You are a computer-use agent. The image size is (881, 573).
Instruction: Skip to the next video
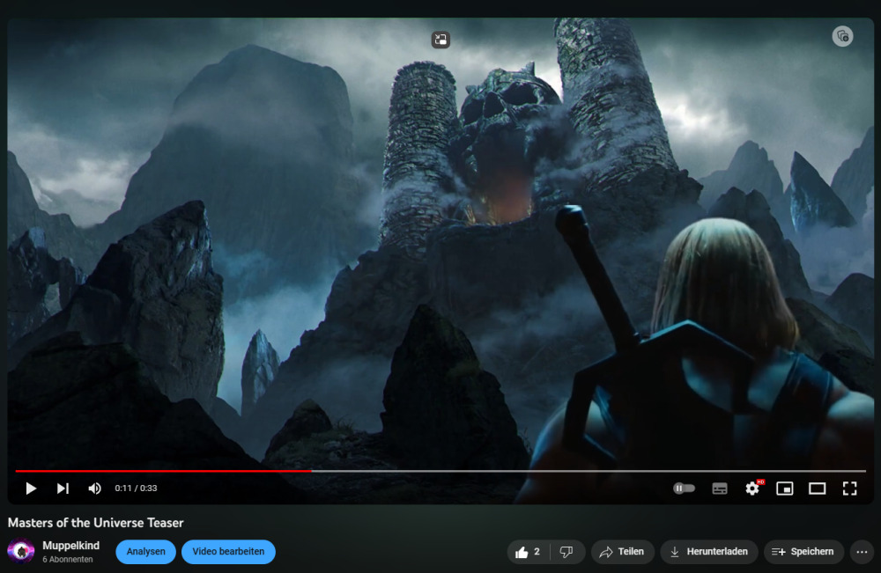click(63, 489)
